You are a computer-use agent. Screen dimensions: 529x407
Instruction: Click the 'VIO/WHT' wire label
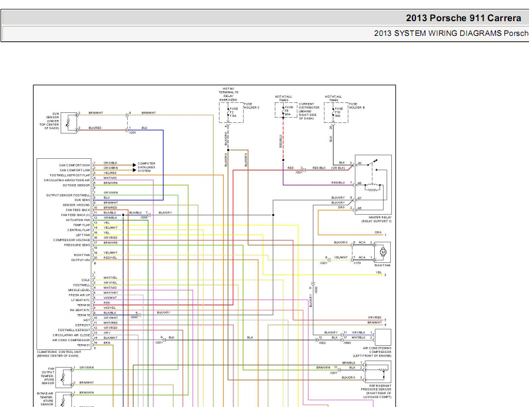[x=110, y=298]
